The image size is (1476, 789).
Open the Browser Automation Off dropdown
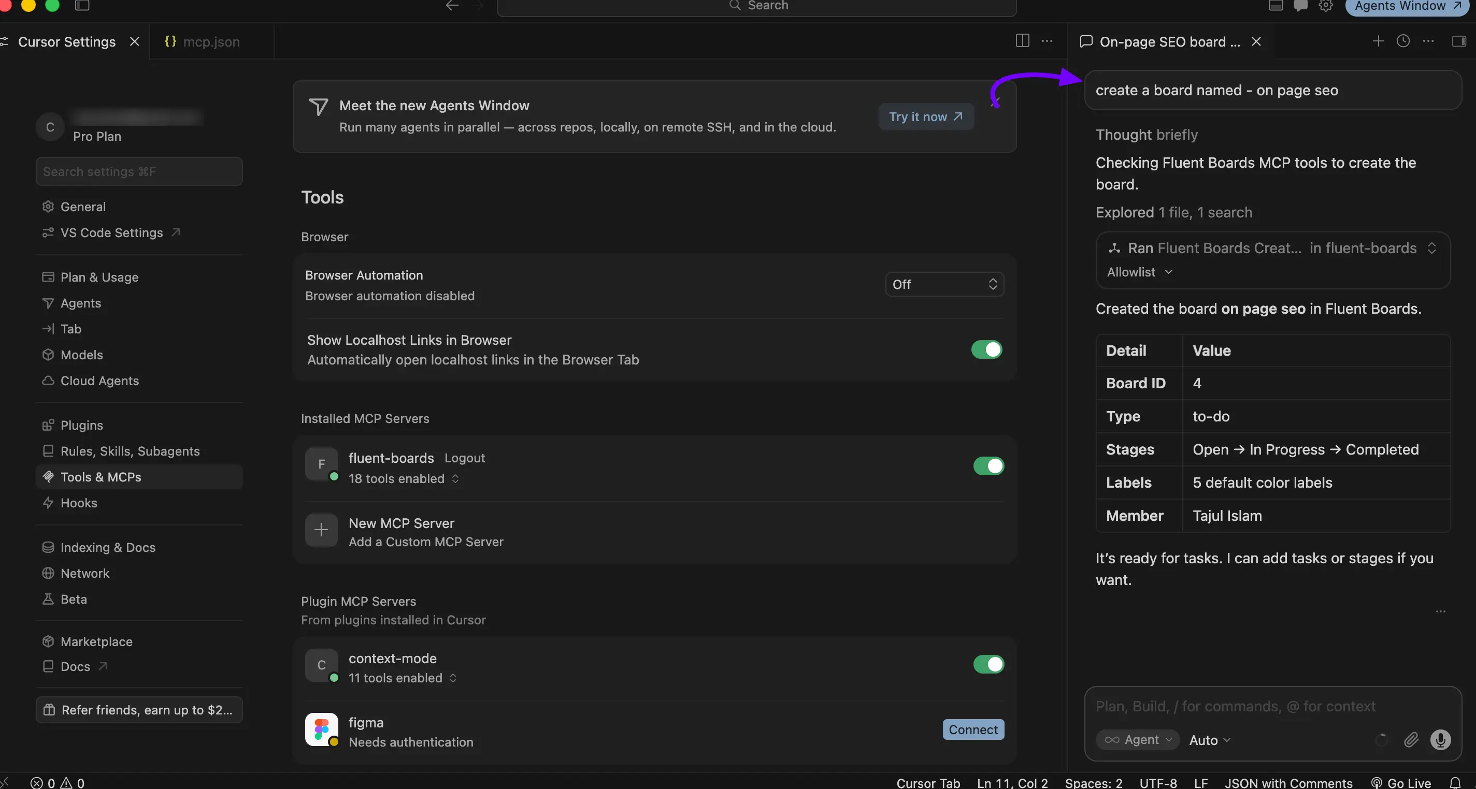944,285
